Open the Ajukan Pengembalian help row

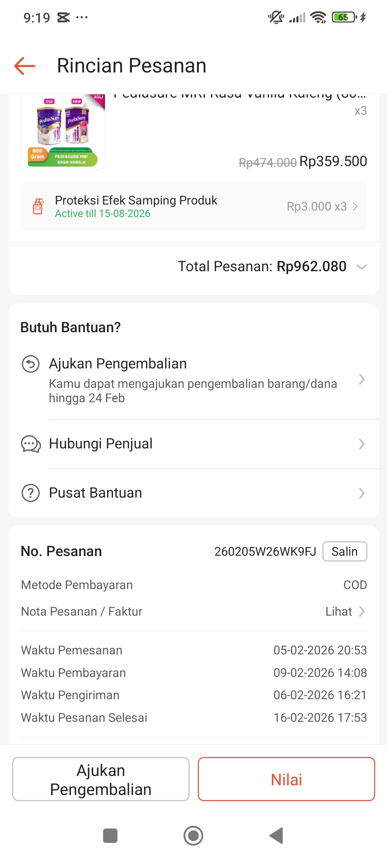pos(193,380)
